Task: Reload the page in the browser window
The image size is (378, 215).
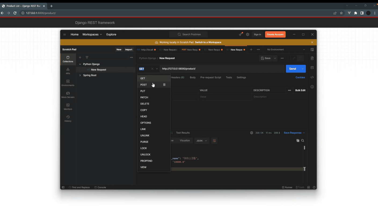Action: [15, 13]
